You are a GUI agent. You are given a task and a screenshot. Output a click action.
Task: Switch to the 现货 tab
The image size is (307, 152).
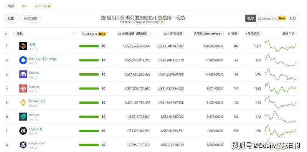[x=11, y=6]
